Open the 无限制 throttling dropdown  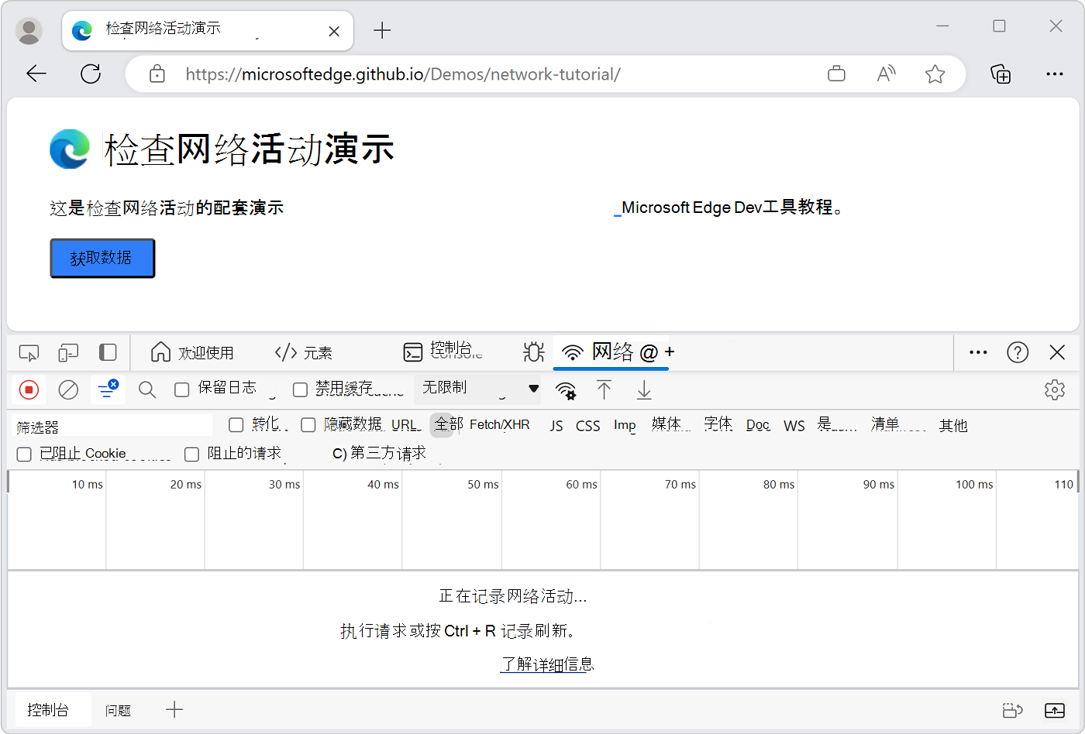(477, 389)
